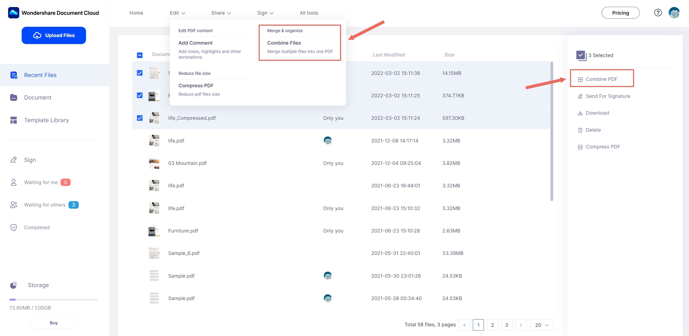Click the Download arrow icon
Screen dimensions: 689x336
point(580,113)
